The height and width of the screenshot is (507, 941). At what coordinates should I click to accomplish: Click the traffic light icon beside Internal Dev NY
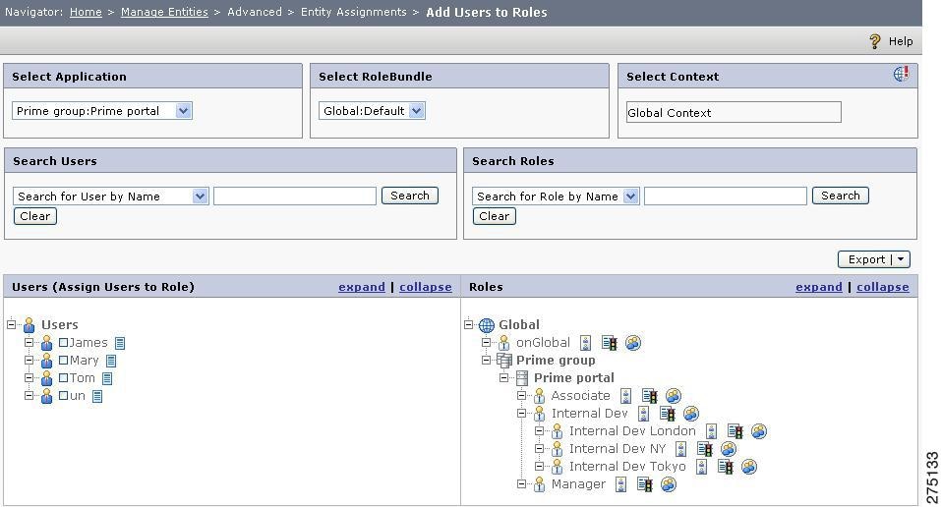(705, 449)
